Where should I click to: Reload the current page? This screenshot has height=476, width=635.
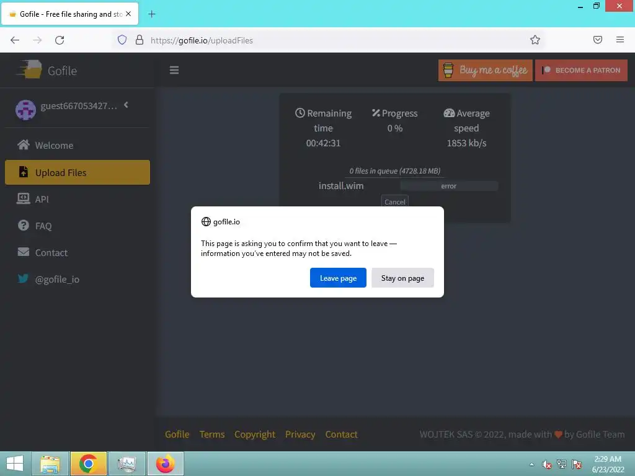[x=60, y=40]
